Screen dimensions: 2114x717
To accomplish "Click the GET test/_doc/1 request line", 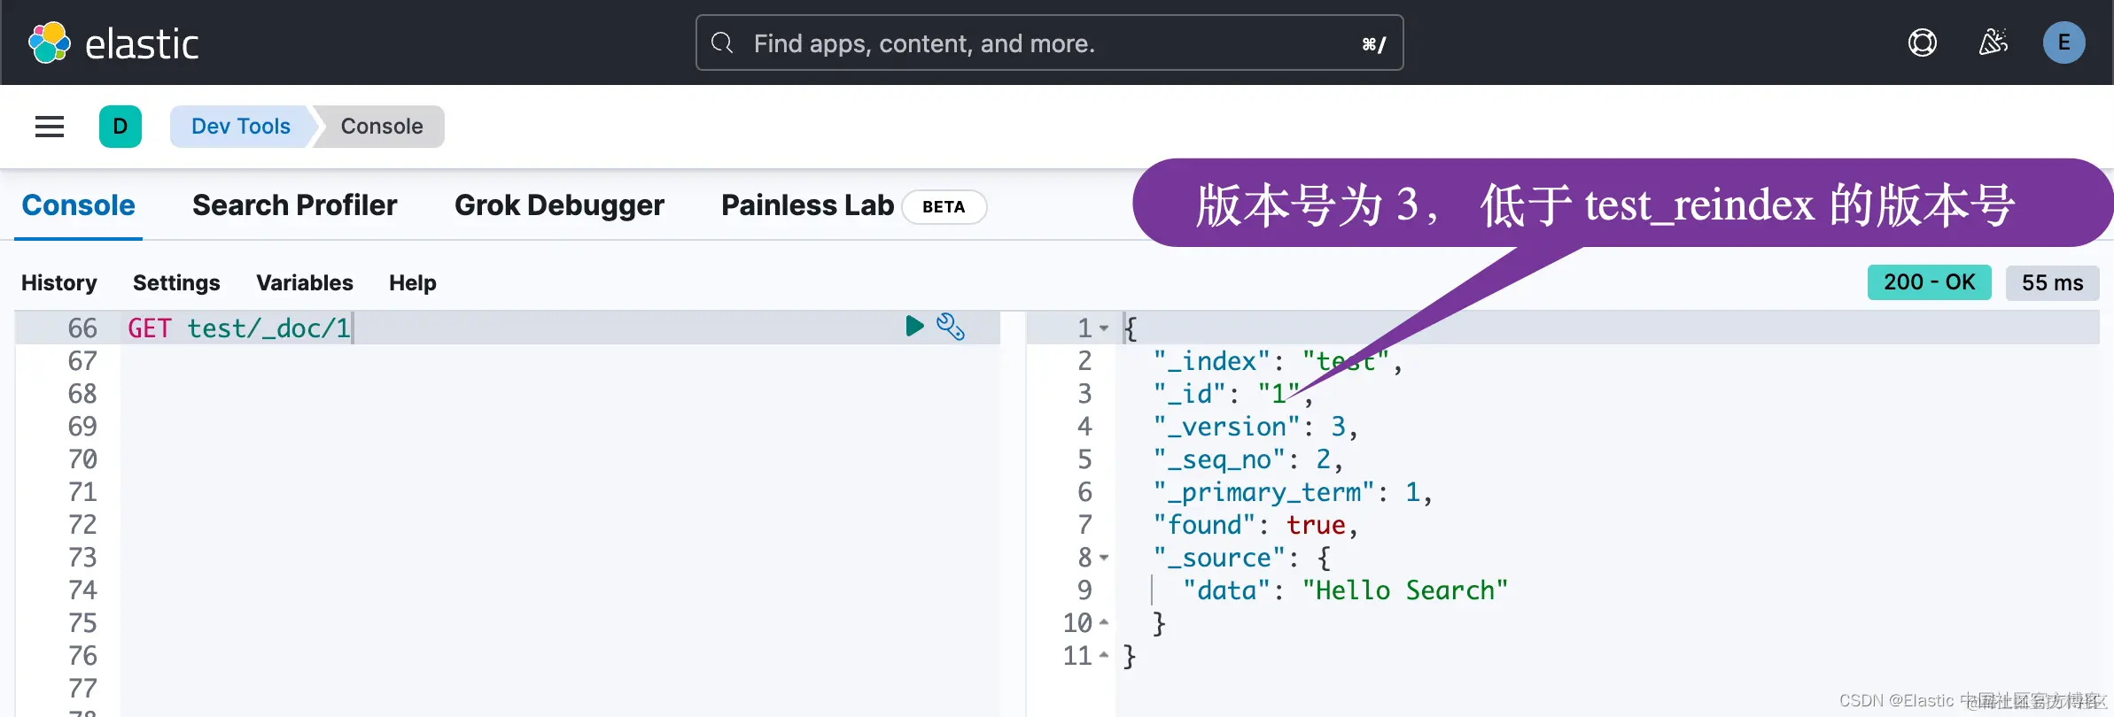I will coord(239,328).
